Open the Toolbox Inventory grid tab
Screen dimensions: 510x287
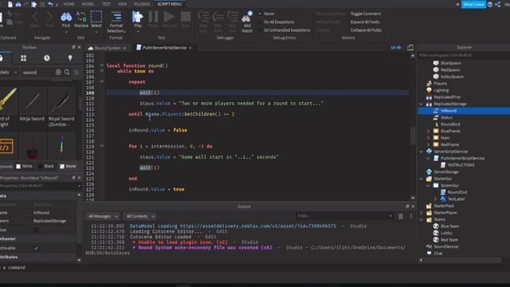23,58
